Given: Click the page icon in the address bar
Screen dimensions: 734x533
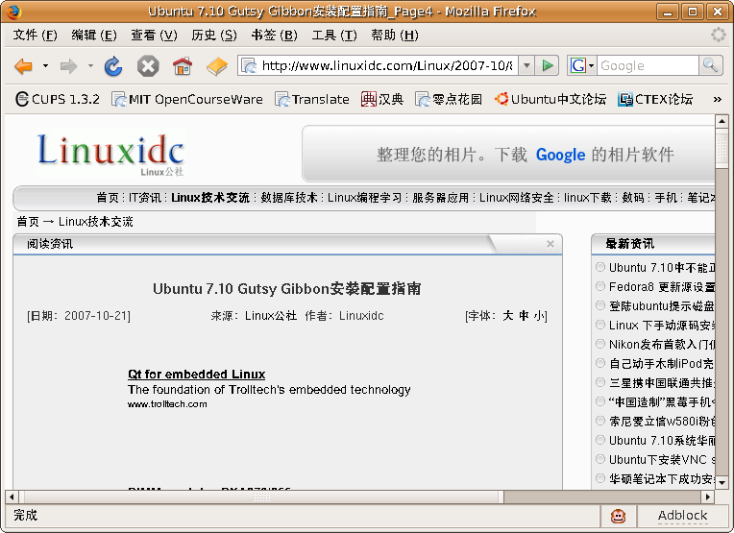Looking at the screenshot, I should pos(249,65).
